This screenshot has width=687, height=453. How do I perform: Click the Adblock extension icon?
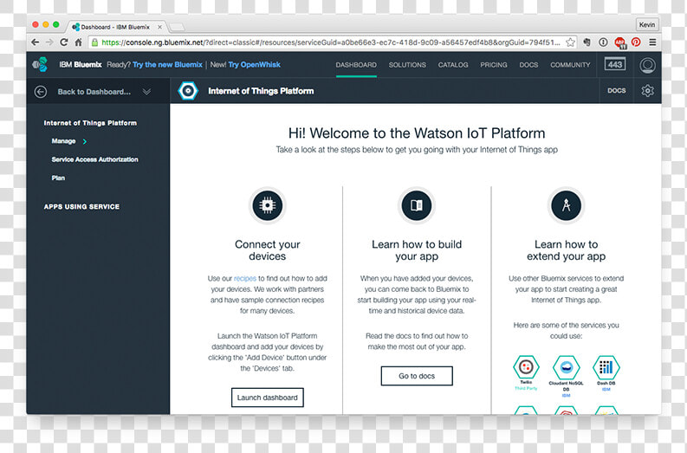(x=619, y=42)
